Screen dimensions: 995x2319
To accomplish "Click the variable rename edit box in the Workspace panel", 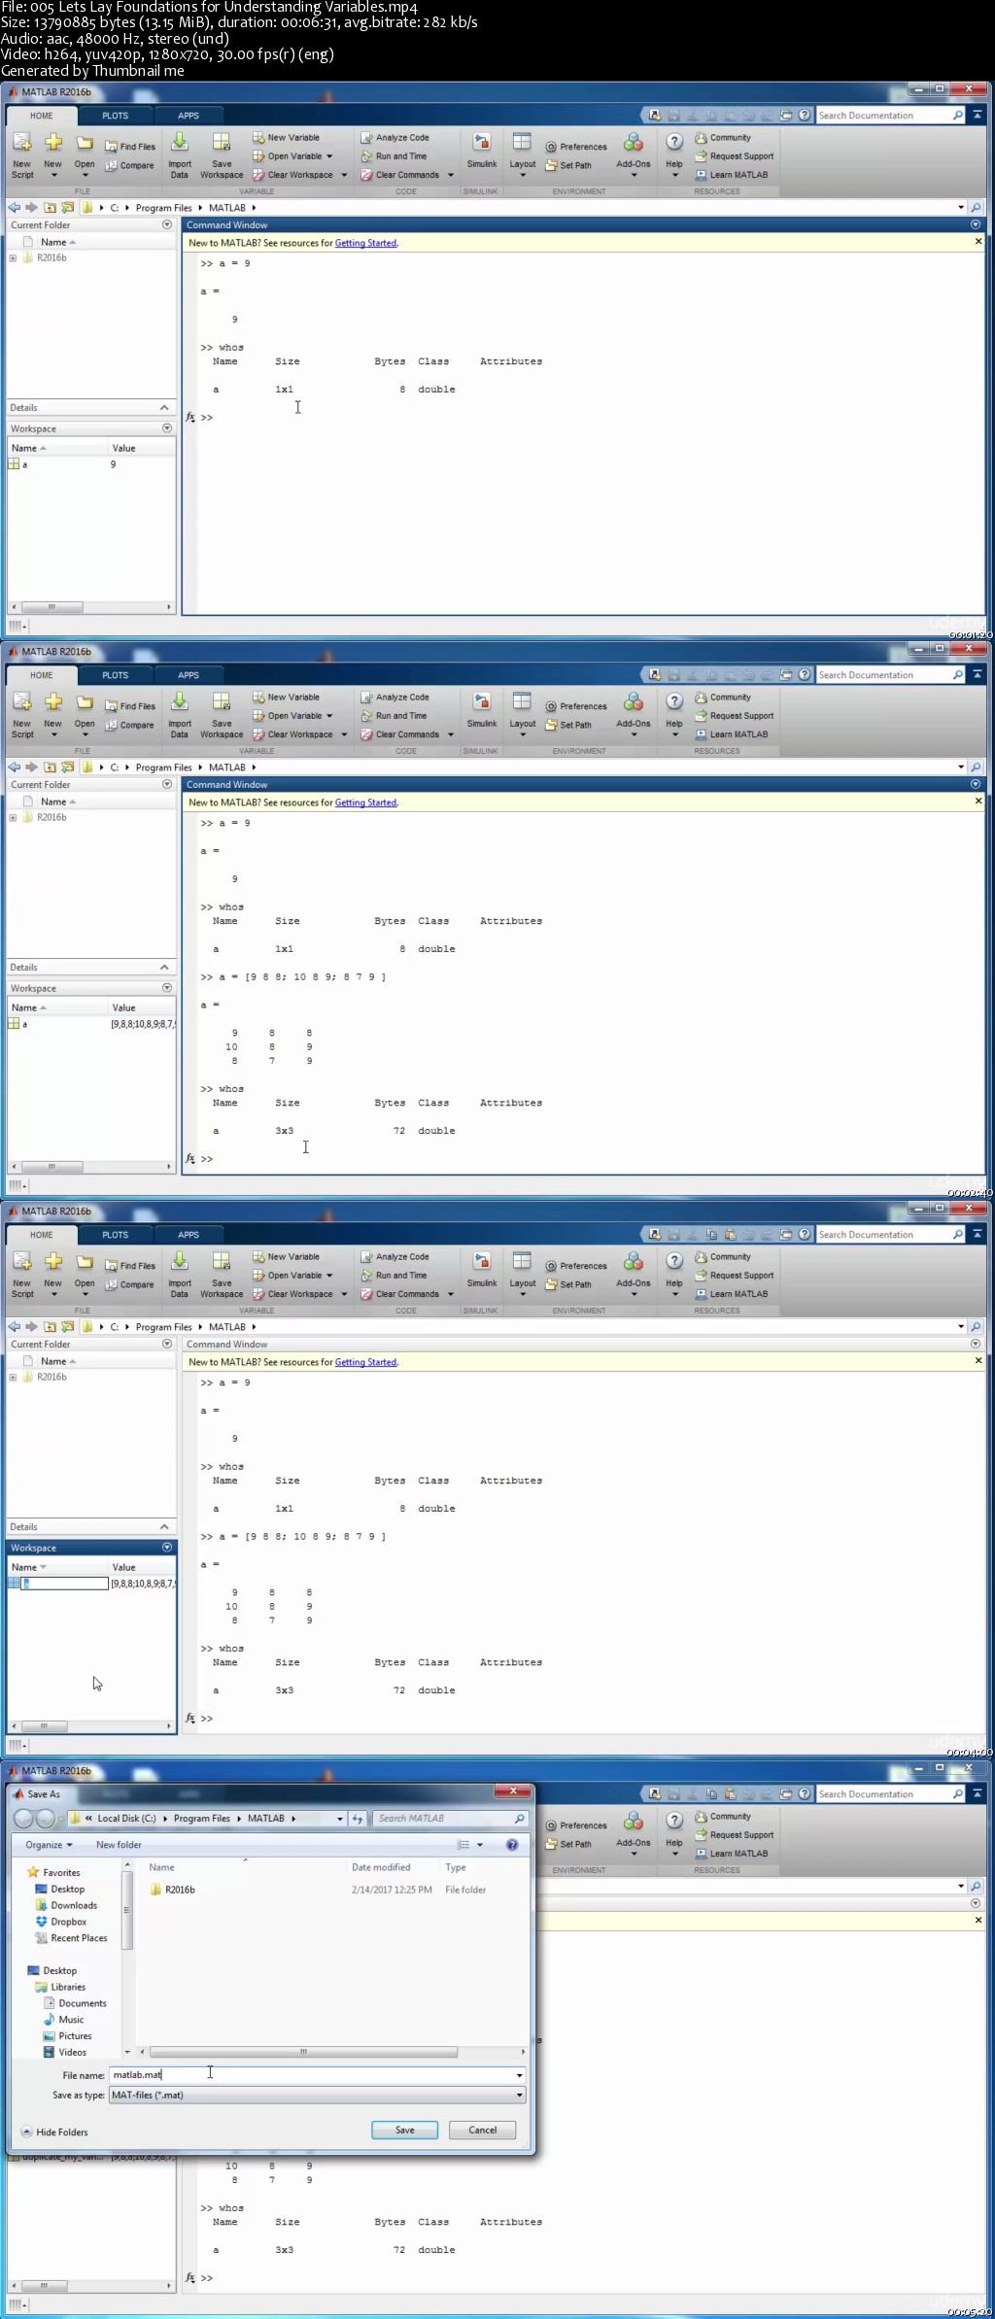I will click(65, 1584).
